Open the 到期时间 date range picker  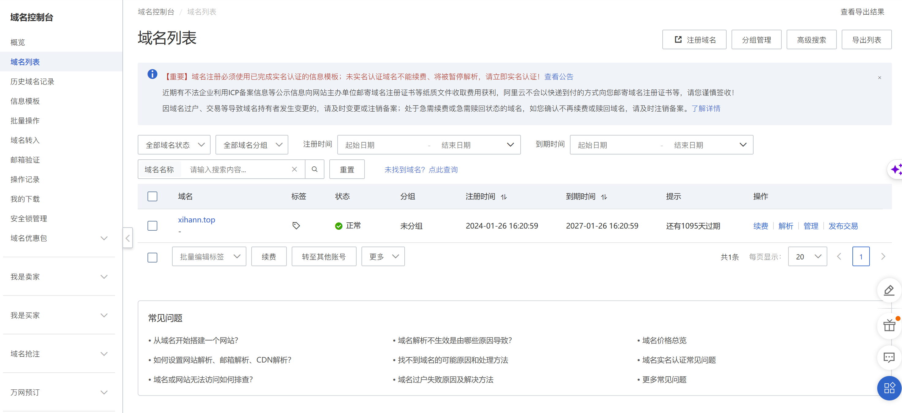(661, 145)
